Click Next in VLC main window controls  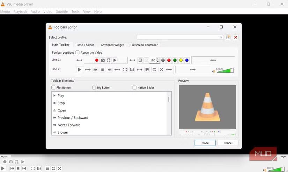(24, 168)
